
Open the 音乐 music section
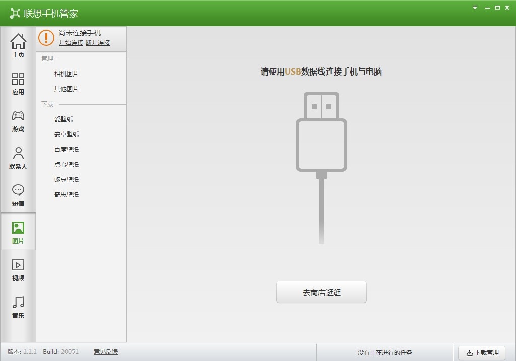18,307
